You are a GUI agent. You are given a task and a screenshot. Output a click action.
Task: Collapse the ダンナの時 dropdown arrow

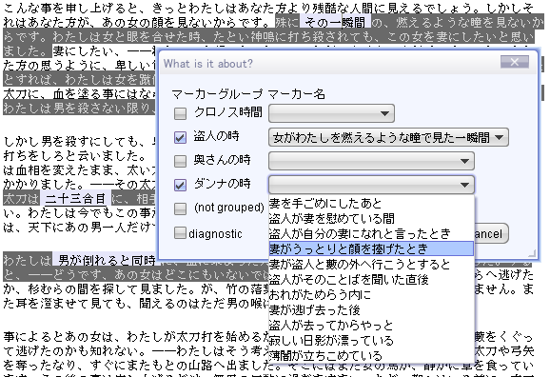click(464, 185)
